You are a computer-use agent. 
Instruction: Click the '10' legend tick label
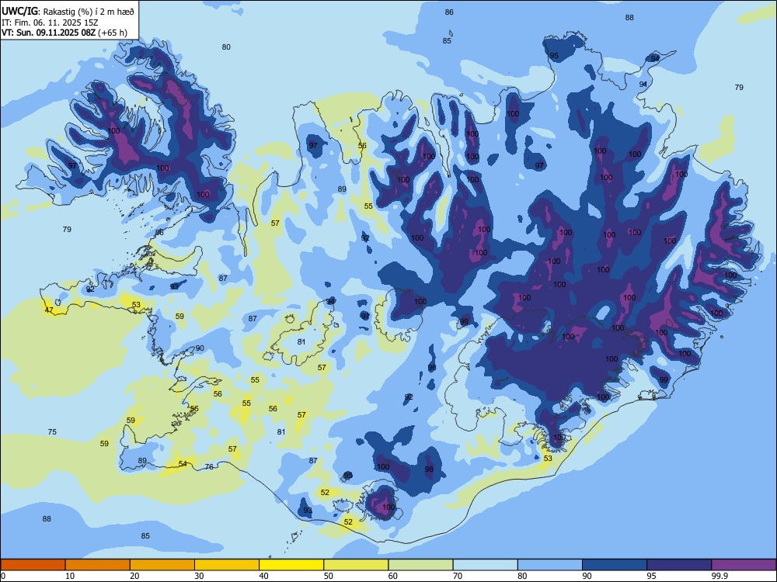(x=70, y=576)
